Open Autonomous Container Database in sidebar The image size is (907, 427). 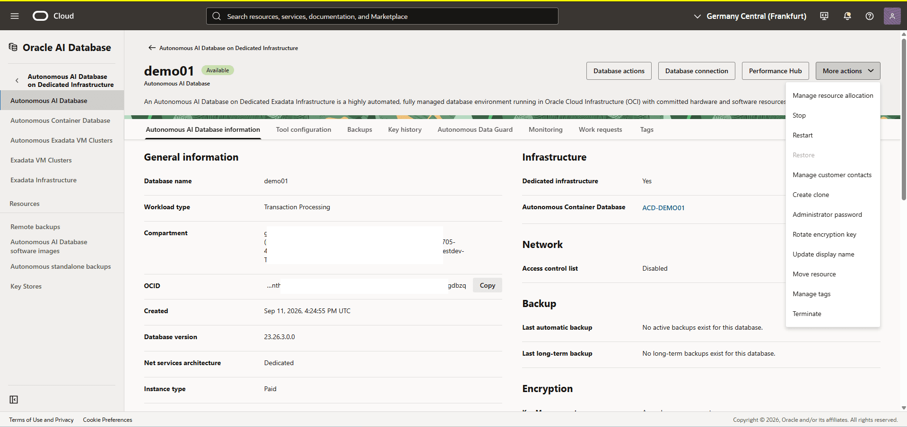(60, 120)
